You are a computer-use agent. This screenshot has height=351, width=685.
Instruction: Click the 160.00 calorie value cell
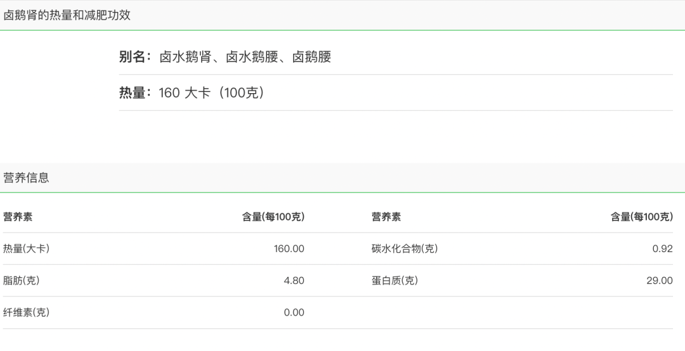pos(289,249)
